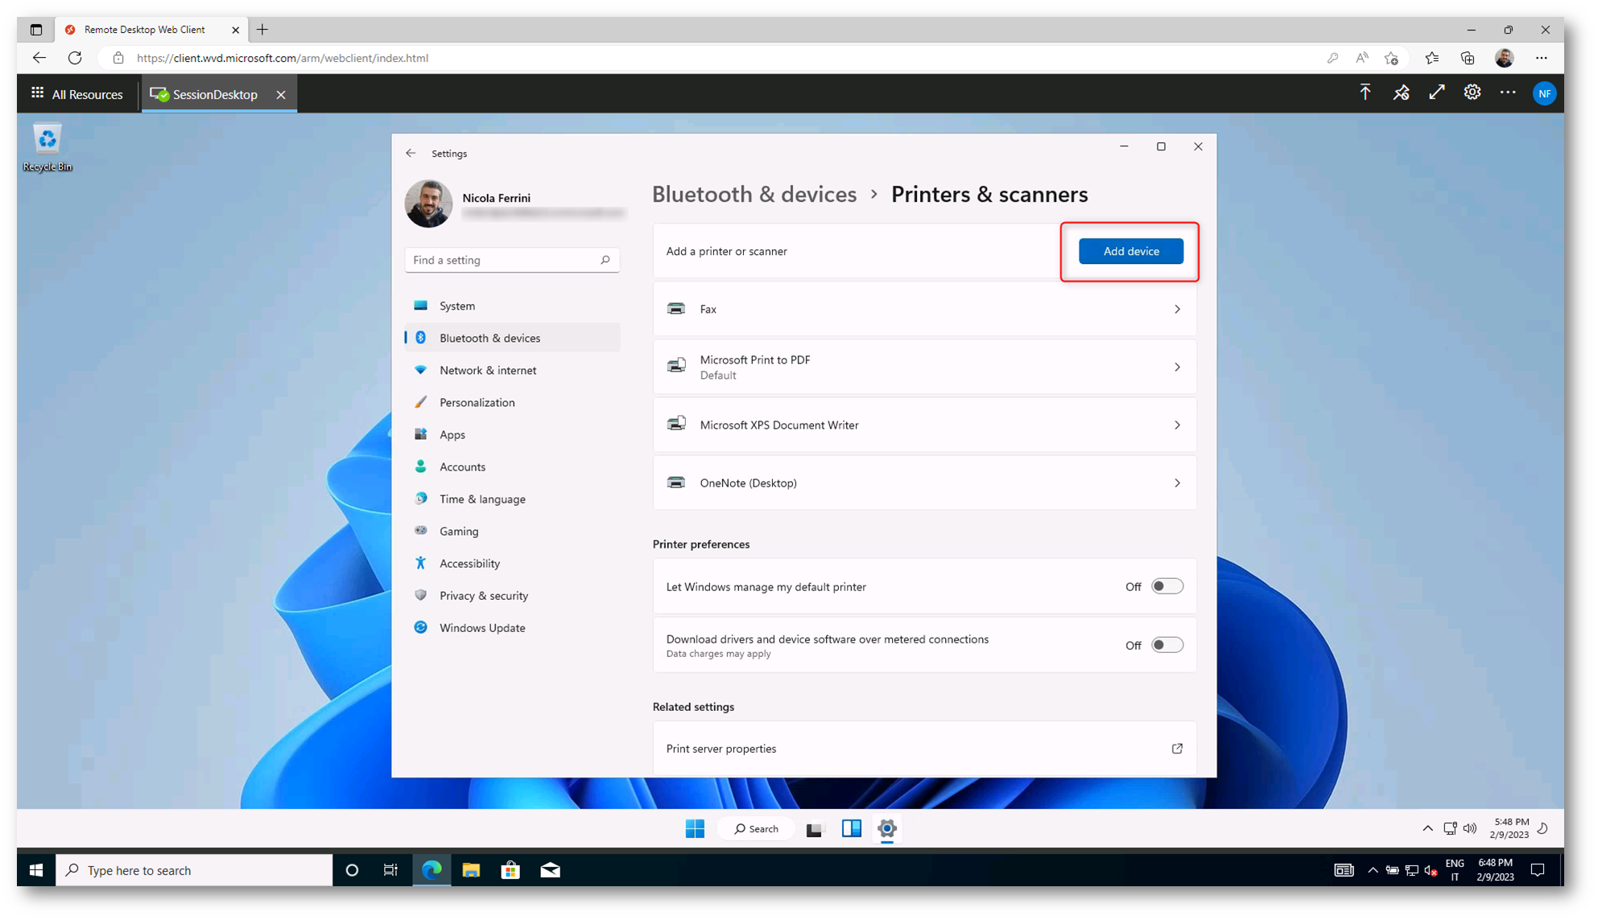1598x920 pixels.
Task: Click the Add device button
Action: 1130,252
